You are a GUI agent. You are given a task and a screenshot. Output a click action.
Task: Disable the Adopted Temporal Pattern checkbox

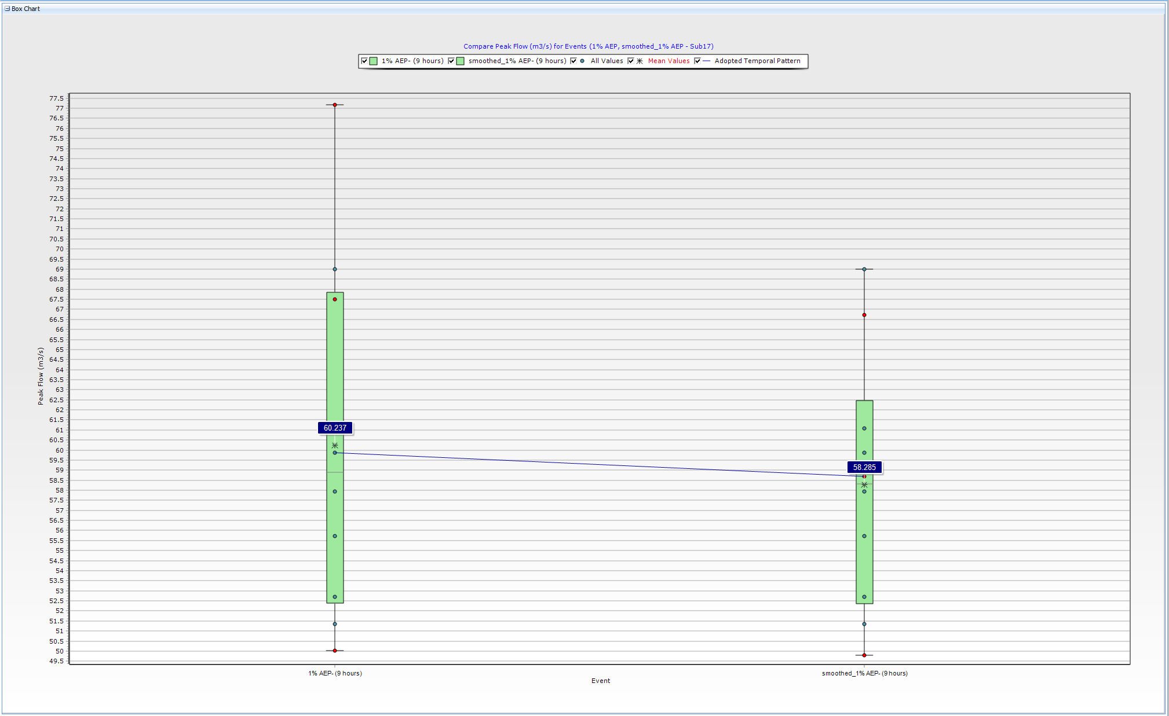coord(697,61)
